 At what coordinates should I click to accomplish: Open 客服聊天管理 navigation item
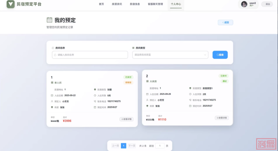(x=155, y=4)
